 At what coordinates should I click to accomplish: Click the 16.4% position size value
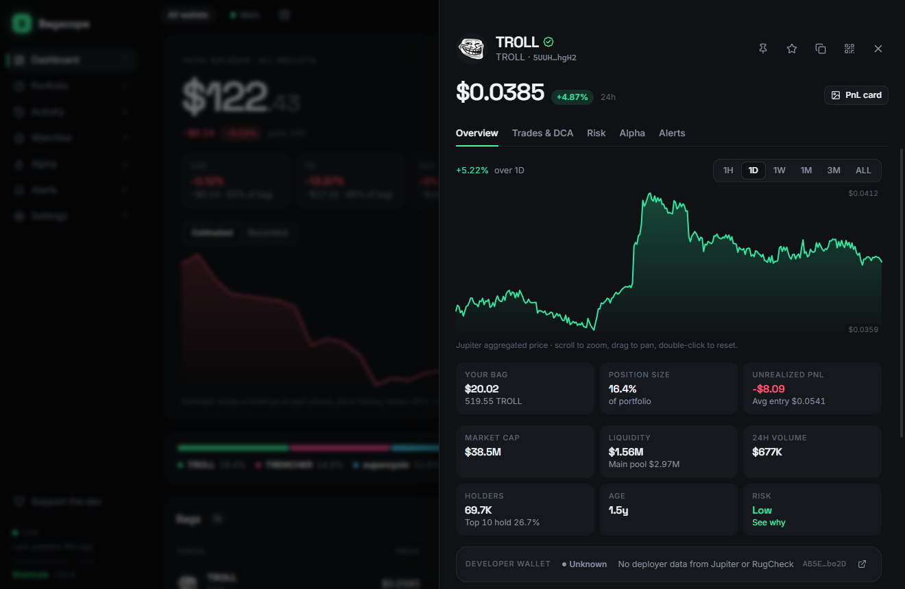[x=623, y=388]
